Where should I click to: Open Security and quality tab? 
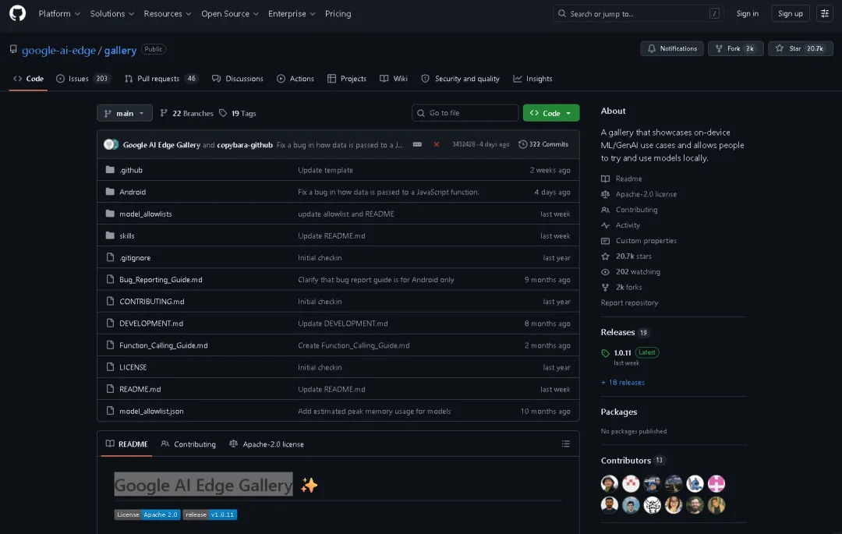[460, 79]
